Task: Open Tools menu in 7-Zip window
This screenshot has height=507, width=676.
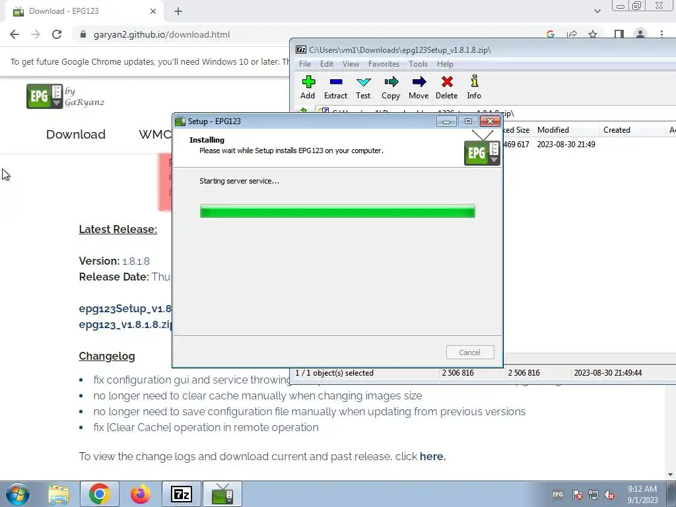Action: (x=418, y=64)
